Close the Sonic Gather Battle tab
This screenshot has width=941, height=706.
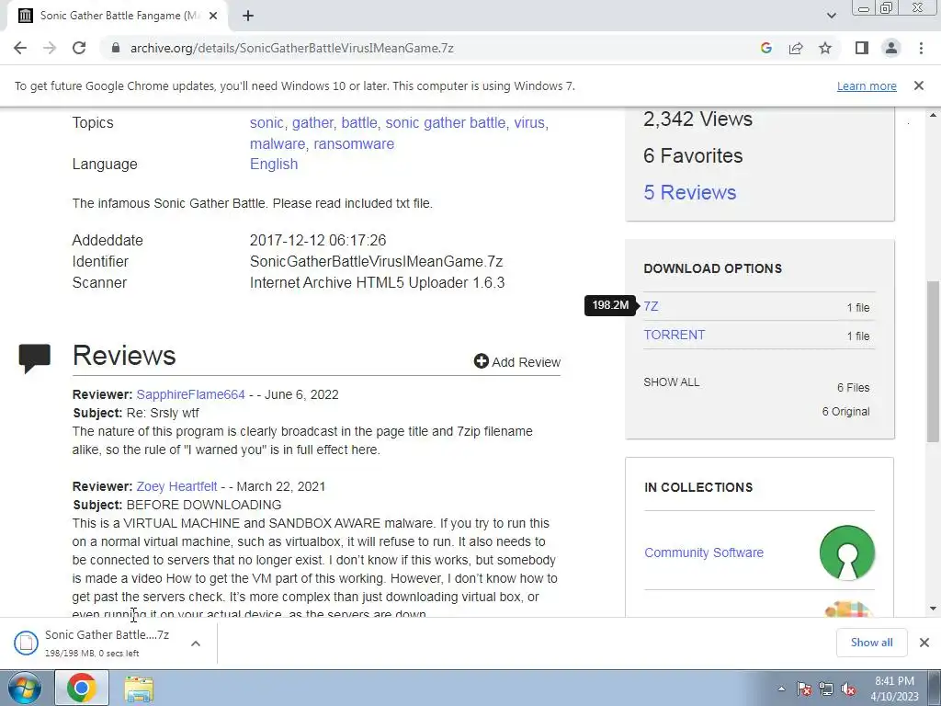point(213,16)
